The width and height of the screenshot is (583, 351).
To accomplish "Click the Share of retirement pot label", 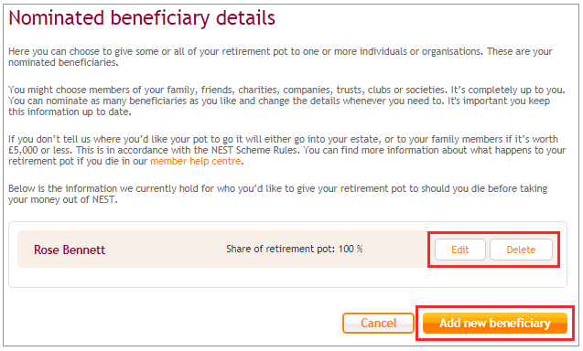I will (280, 249).
